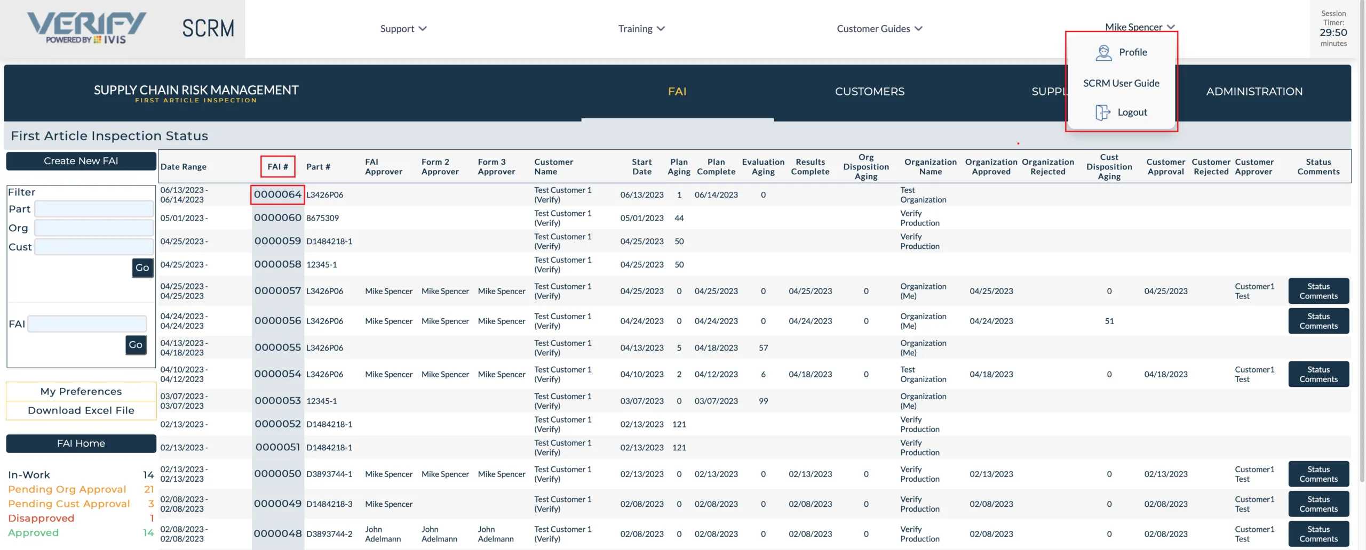Click the FAI Home button
Viewport: 1366px width, 550px height.
[x=81, y=443]
